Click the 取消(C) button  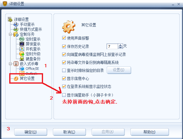tap(69, 132)
